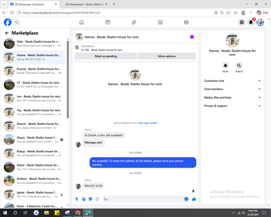Attach a photo file icon in composer
Image resolution: width=271 pixels, height=217 pixels.
[83, 199]
